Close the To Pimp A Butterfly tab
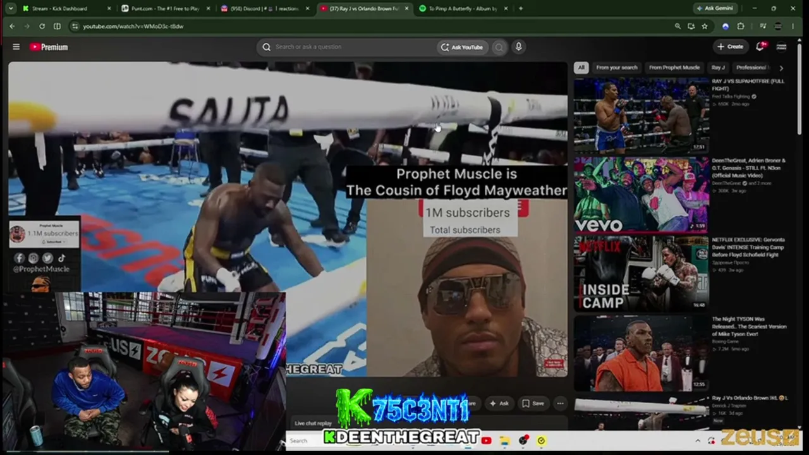Image resolution: width=809 pixels, height=455 pixels. pos(506,8)
